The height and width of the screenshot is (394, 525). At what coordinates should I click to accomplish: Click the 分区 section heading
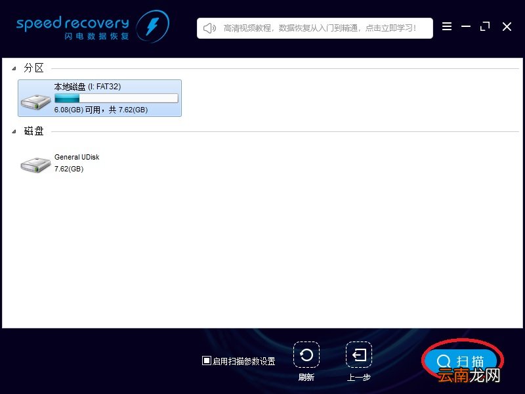(x=33, y=68)
